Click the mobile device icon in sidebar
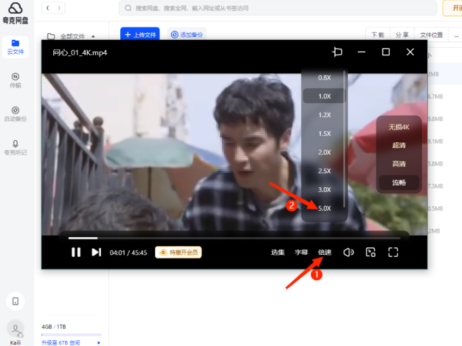 tap(15, 301)
